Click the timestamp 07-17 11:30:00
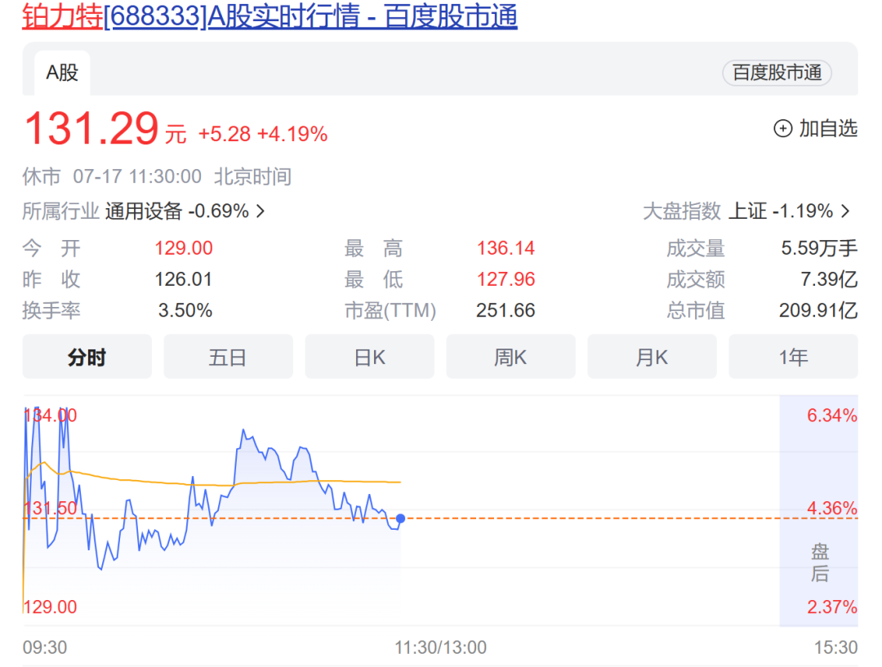Viewport: 882px width, 667px height. 137,176
